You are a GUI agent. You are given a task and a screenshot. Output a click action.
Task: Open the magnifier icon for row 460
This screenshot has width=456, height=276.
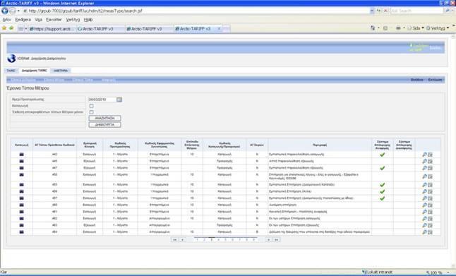coord(424,205)
